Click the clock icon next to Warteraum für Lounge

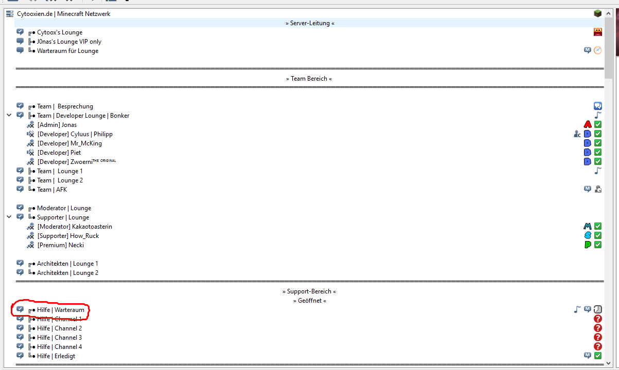point(597,50)
